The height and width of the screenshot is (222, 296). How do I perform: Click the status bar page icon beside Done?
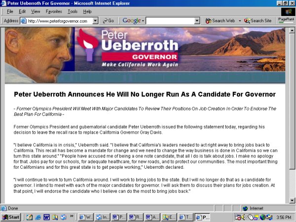point(3,208)
